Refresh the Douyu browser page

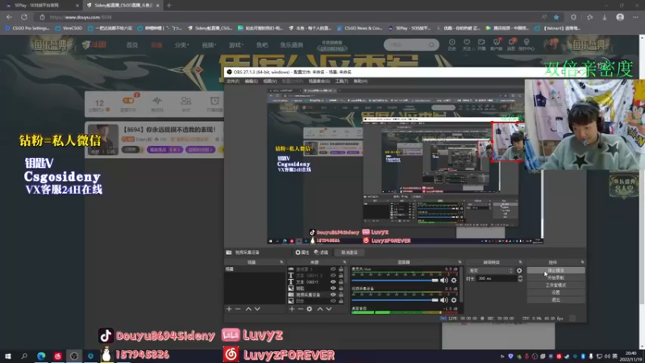(24, 17)
